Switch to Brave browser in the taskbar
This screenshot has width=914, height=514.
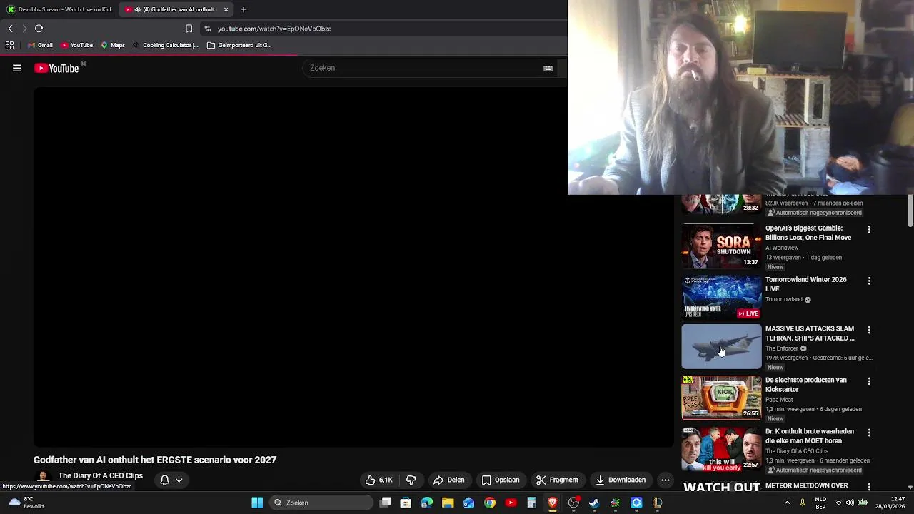tap(553, 503)
